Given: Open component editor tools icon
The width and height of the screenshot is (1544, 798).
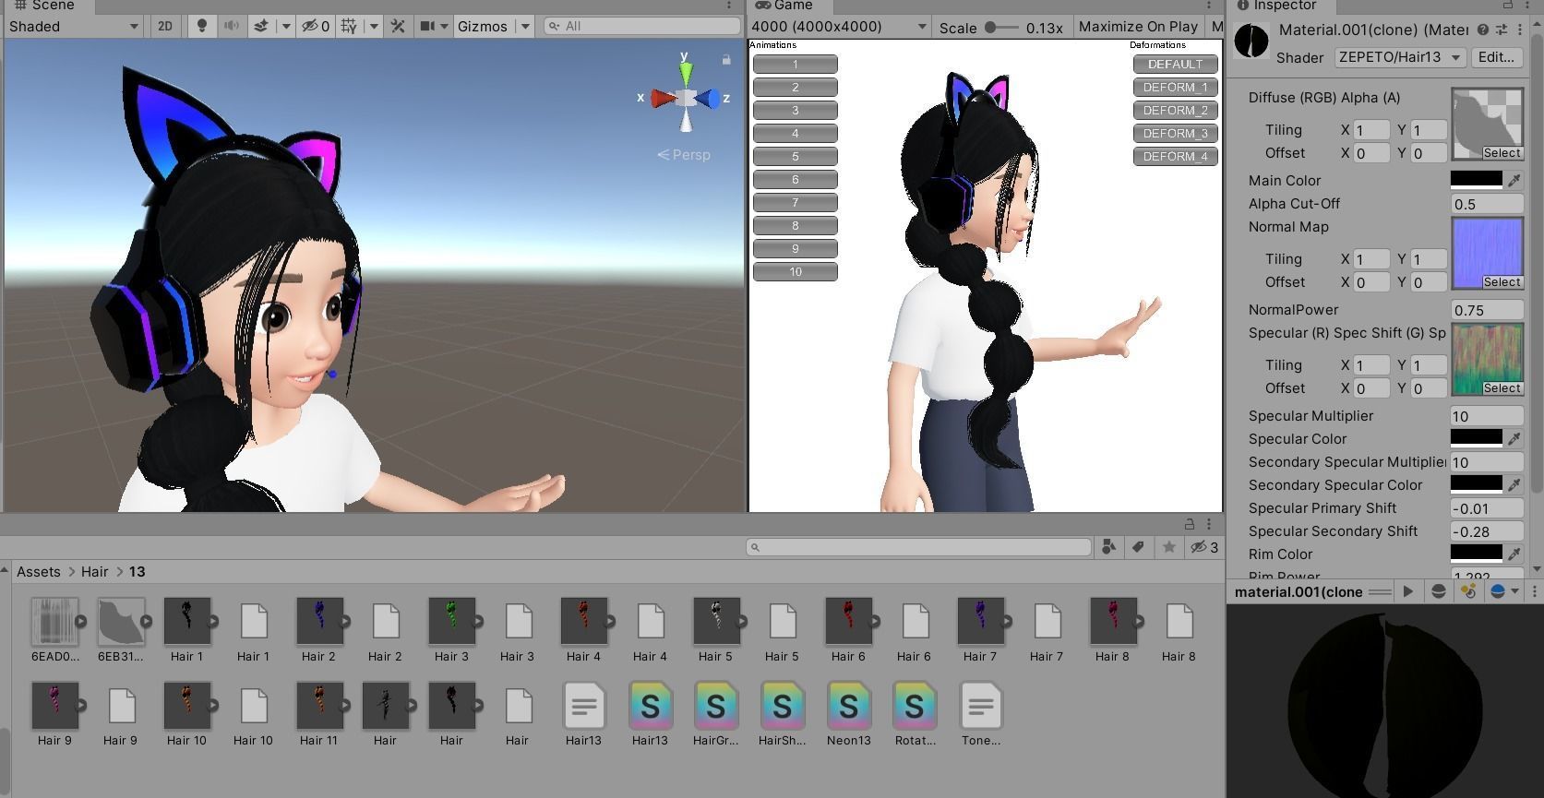Looking at the screenshot, I should click(x=398, y=26).
